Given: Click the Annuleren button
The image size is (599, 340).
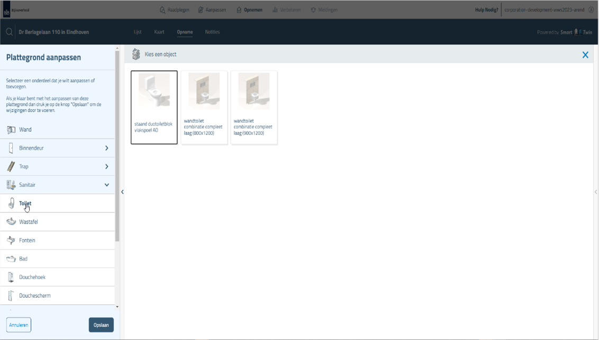Looking at the screenshot, I should (19, 325).
